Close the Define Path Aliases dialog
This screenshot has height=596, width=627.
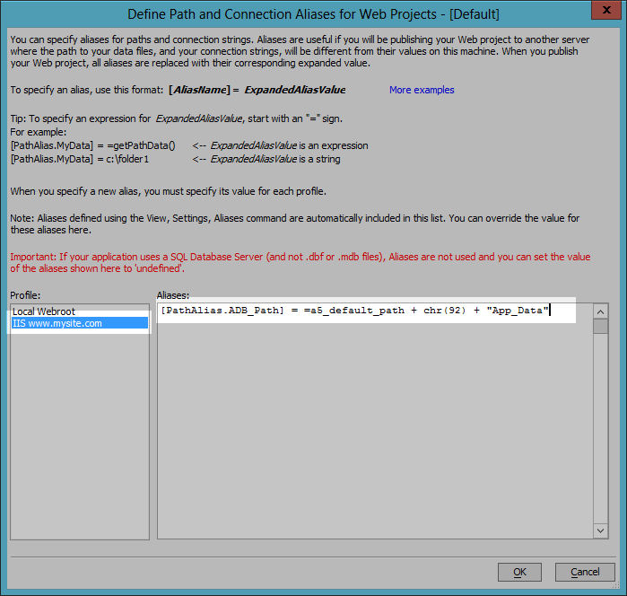click(x=606, y=10)
